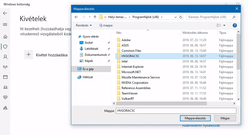
Task: Expand the address bar history dropdown
Action: (x=175, y=17)
